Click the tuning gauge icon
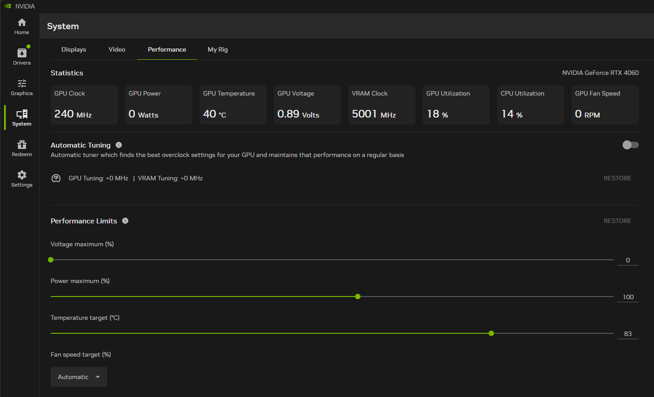Viewport: 654px width, 397px height. tap(56, 178)
